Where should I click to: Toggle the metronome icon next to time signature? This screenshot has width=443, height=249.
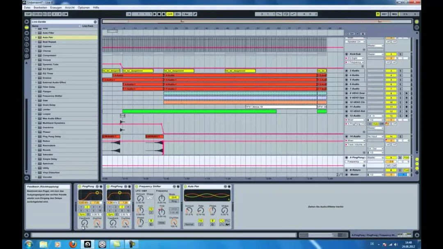point(65,14)
